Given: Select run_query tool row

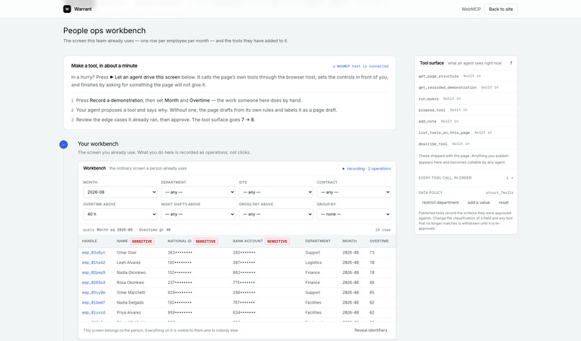Looking at the screenshot, I should (466, 99).
